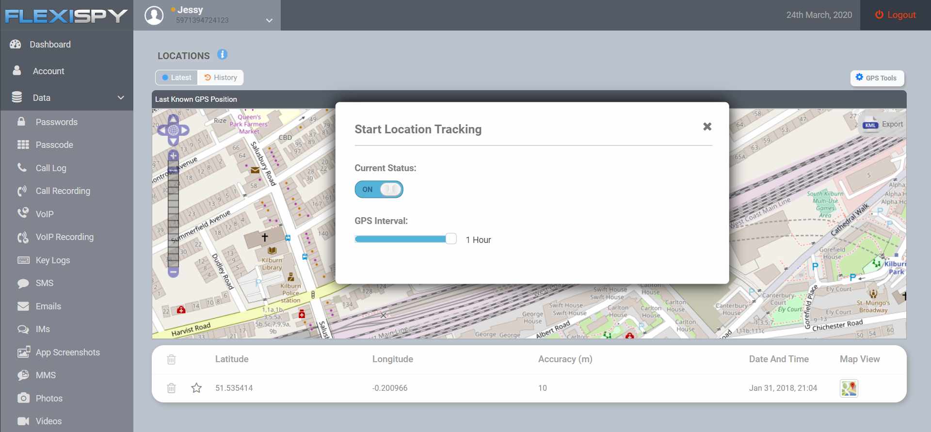
Task: Collapse the Data menu chevron
Action: coord(121,97)
